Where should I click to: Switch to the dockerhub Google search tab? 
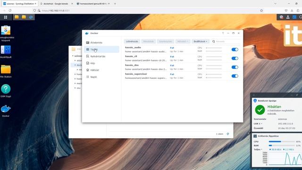pyautogui.click(x=56, y=4)
